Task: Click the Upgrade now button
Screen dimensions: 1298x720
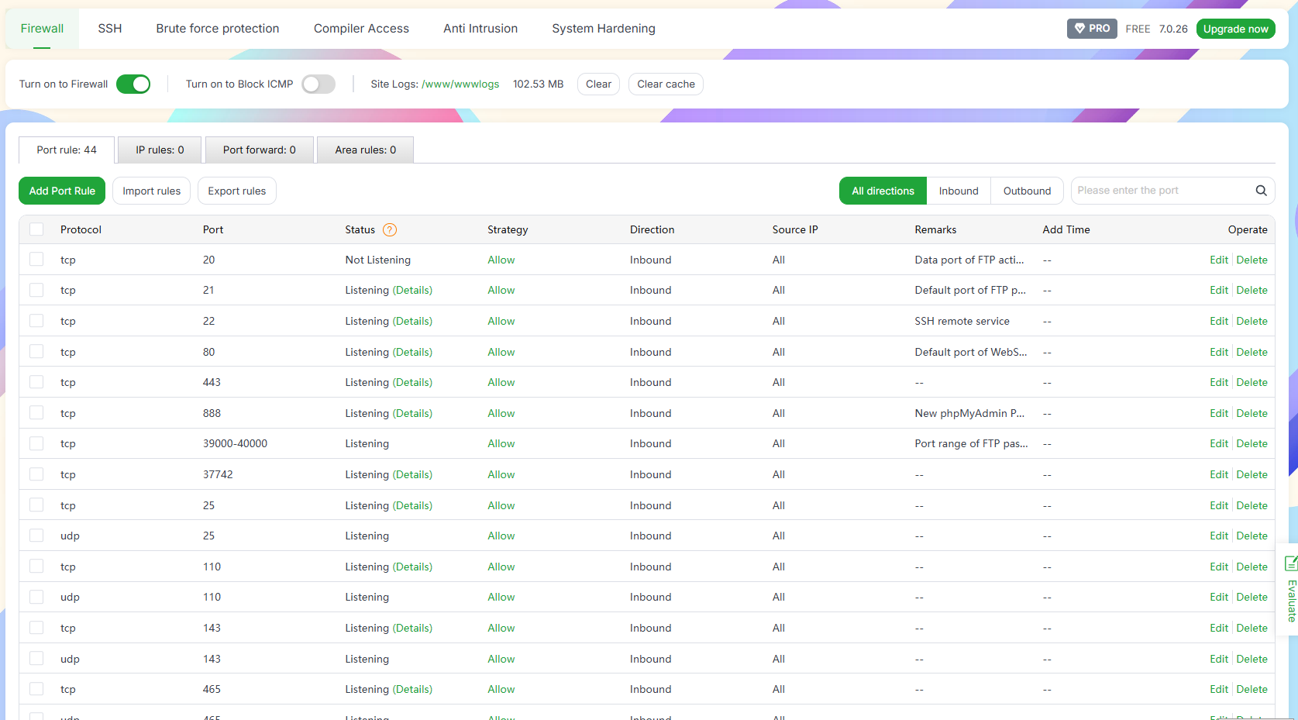Action: 1236,28
